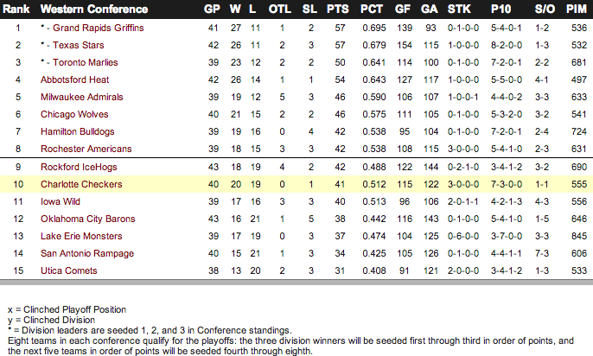Click the Rank column header
This screenshot has width=593, height=356.
coord(16,9)
